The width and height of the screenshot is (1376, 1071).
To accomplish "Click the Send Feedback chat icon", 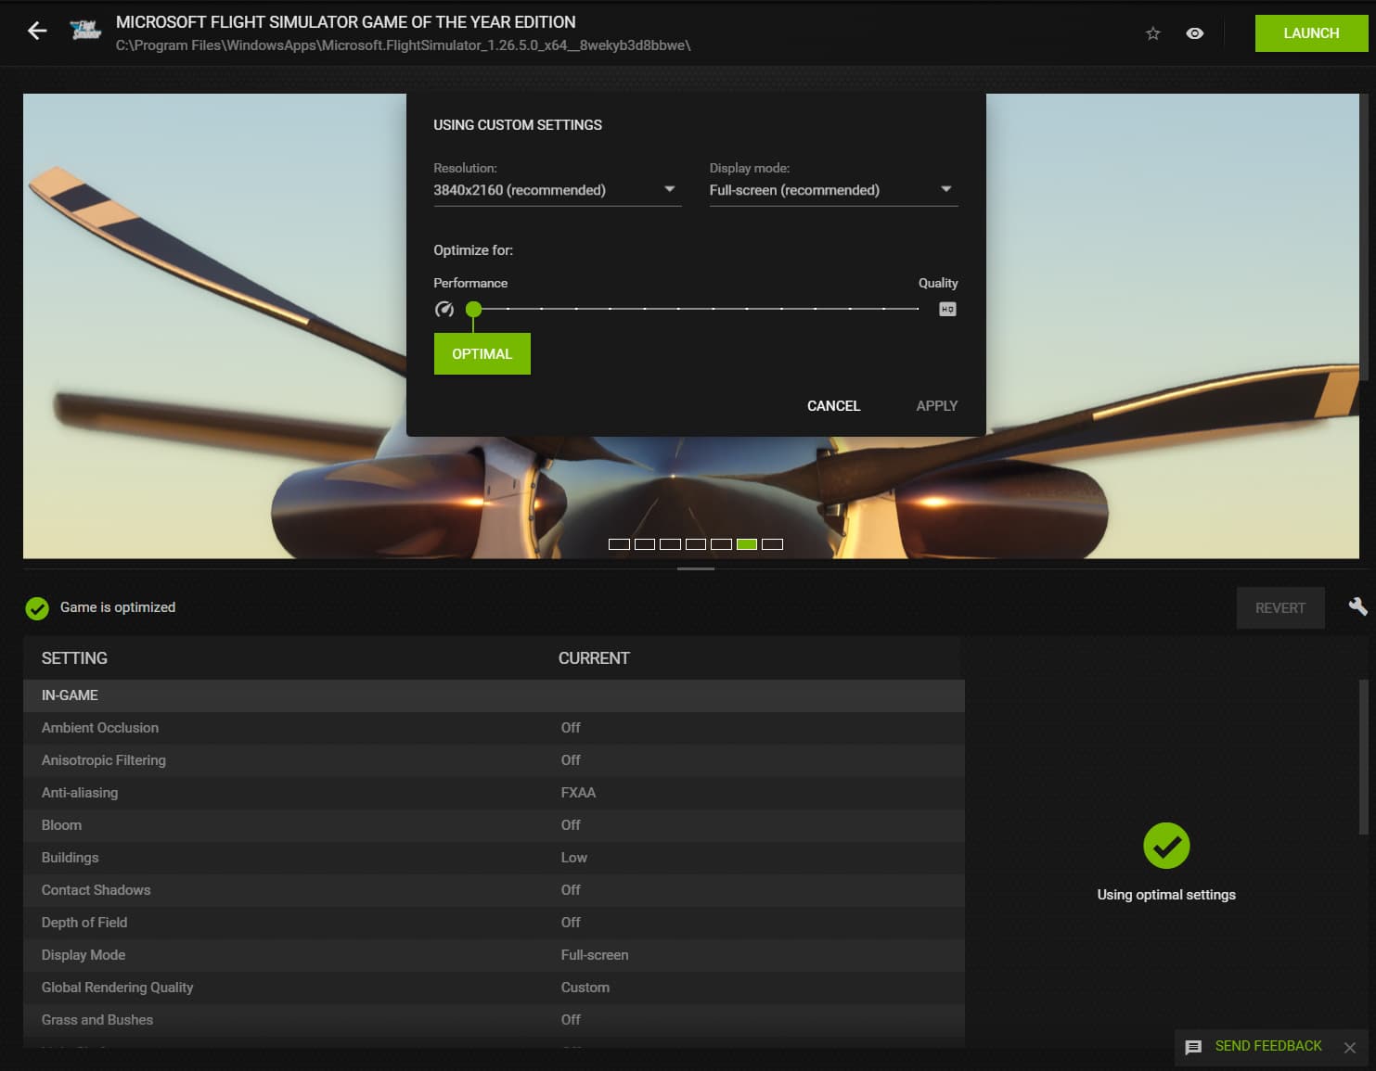I will [x=1194, y=1047].
